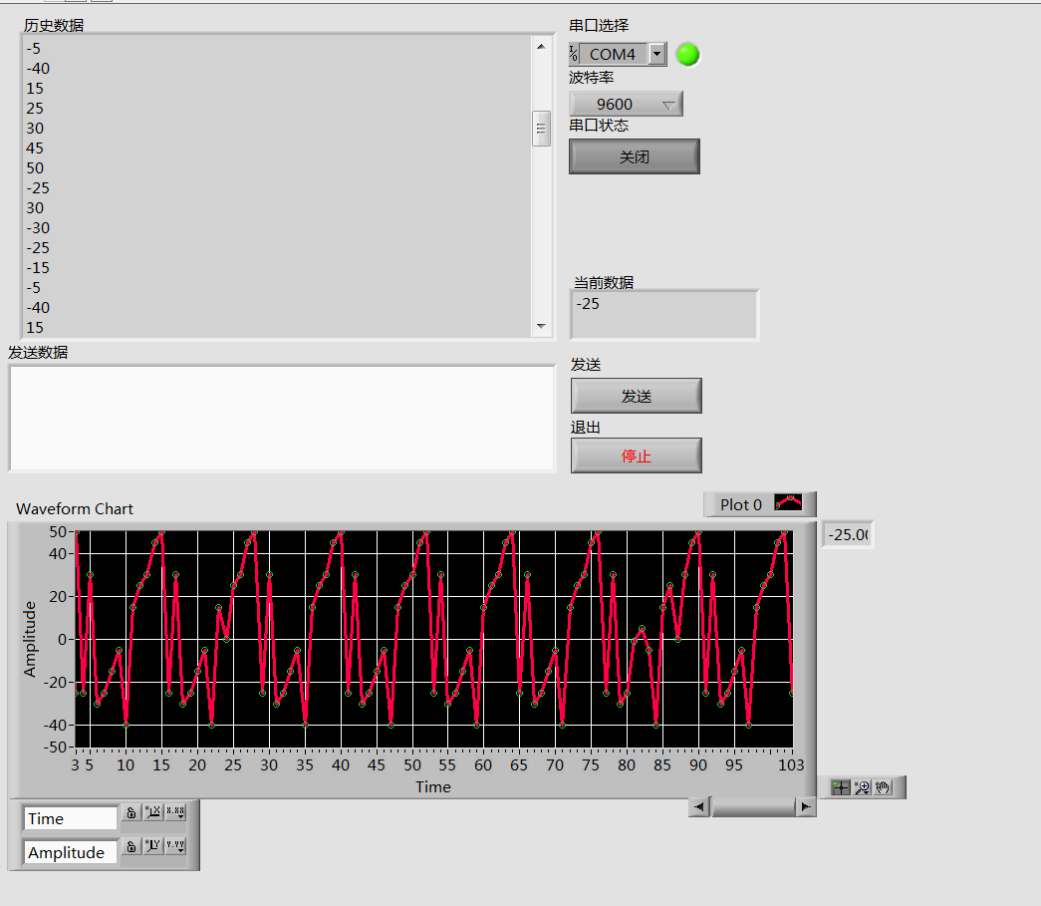Click chart scrollbar left arrow
This screenshot has width=1041, height=906.
pos(699,807)
